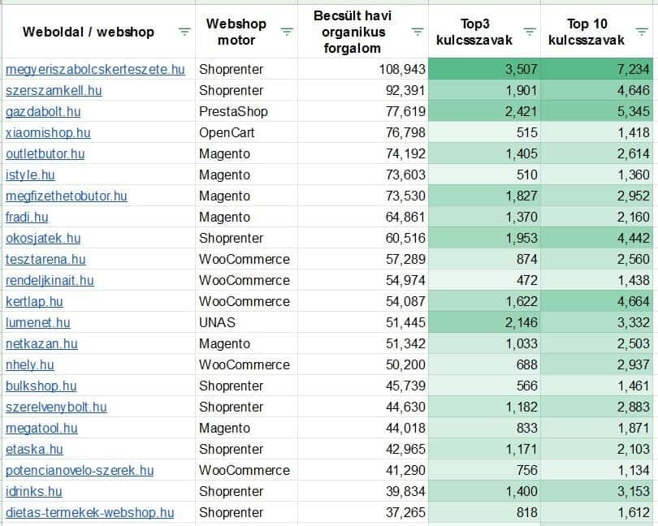Visit the gazdabolt.hu link
Viewport: 658px width, 526px height.
(x=43, y=112)
